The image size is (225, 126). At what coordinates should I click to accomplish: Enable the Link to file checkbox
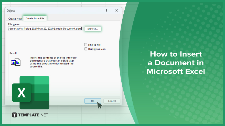pos(86,45)
